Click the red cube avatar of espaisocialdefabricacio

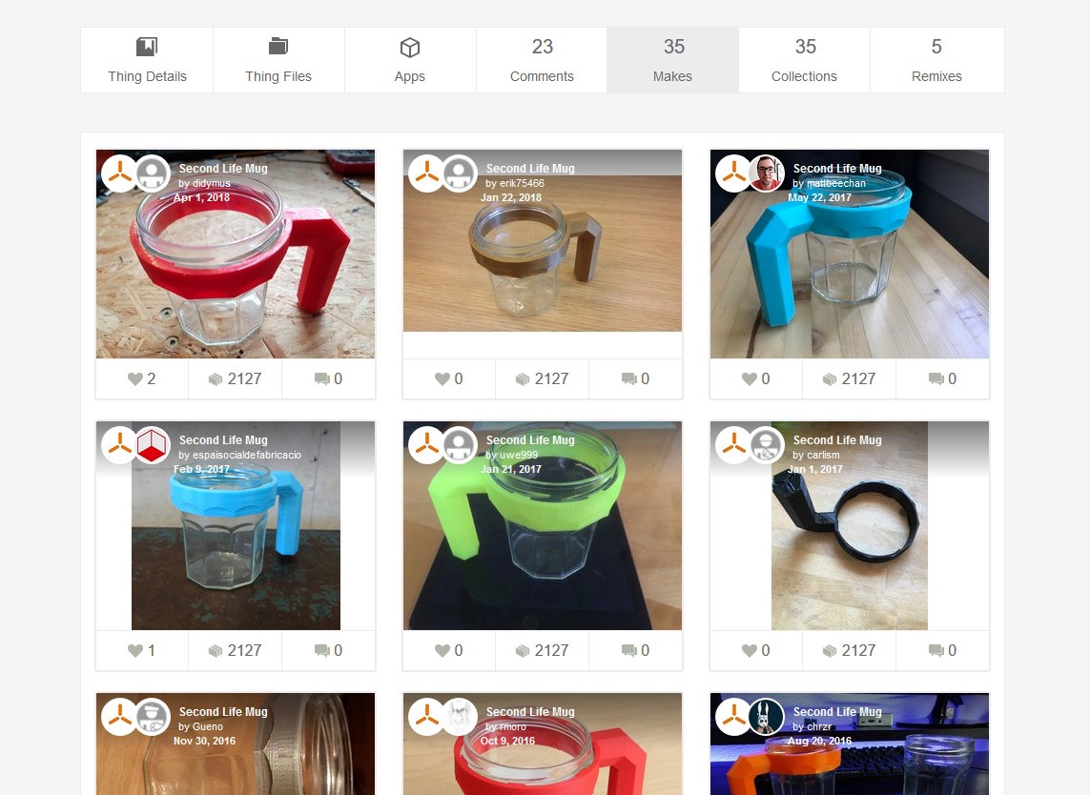coord(152,445)
